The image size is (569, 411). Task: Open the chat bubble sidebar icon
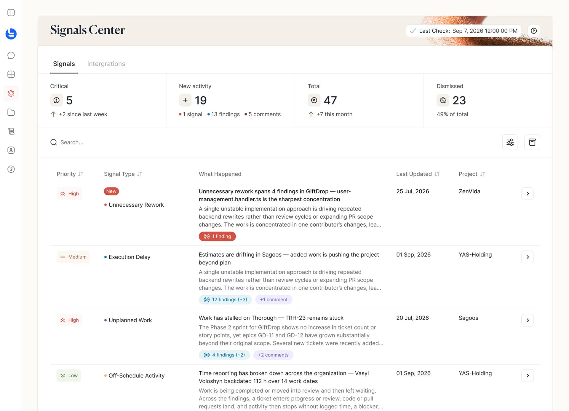click(11, 55)
